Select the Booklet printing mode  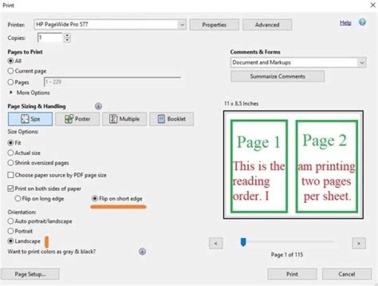(x=171, y=119)
